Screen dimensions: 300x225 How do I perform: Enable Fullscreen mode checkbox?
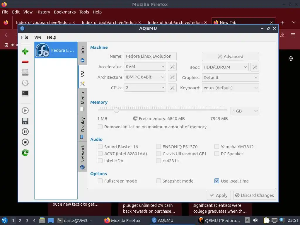pyautogui.click(x=100, y=181)
